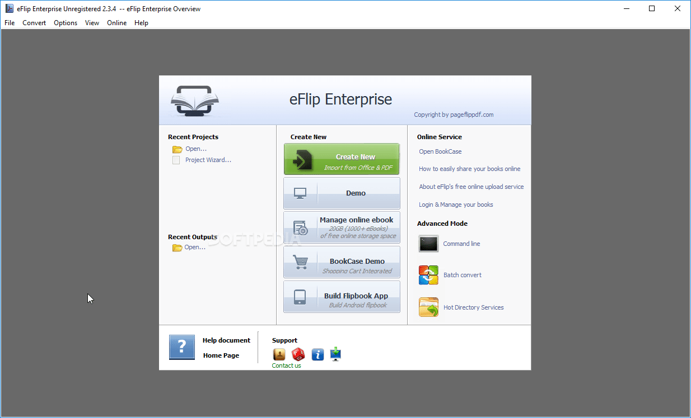Click the Contact us address book icon

click(x=279, y=354)
